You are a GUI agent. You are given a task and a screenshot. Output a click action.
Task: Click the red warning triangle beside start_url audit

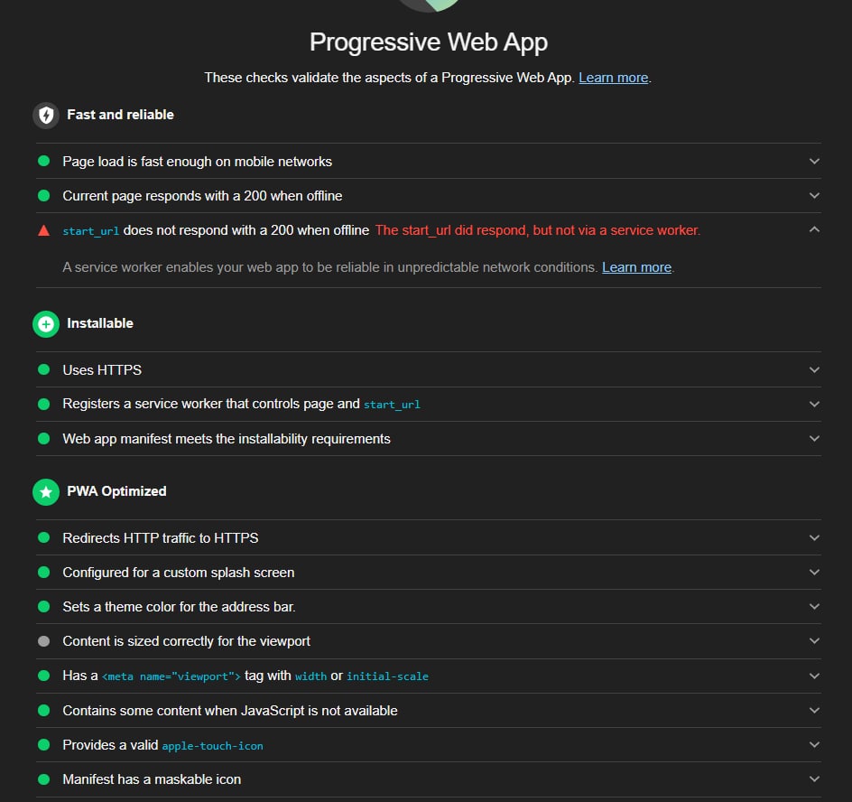tap(44, 230)
